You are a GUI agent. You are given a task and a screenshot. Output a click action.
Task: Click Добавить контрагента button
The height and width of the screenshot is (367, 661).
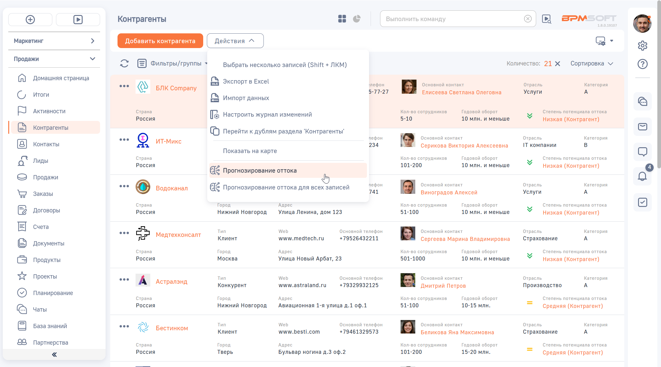(160, 41)
